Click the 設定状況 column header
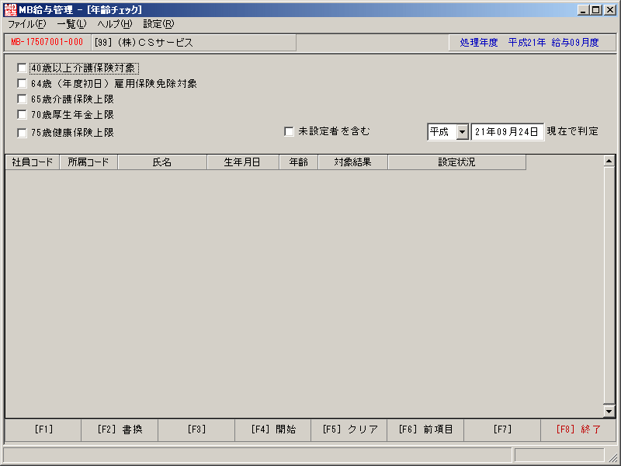 point(457,162)
